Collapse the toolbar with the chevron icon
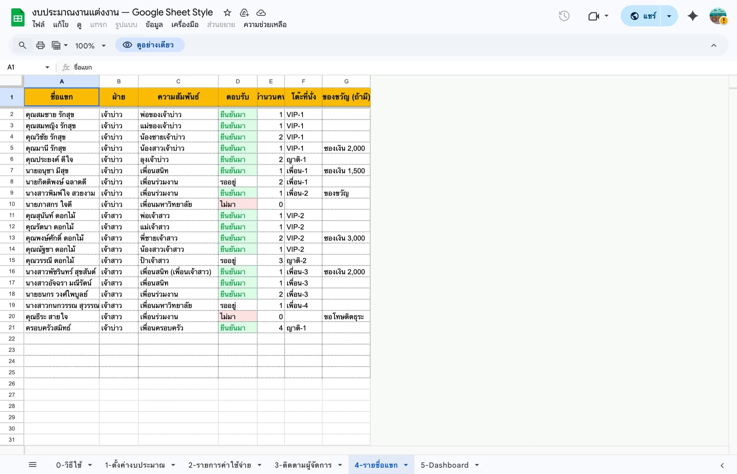737x474 pixels. 713,45
